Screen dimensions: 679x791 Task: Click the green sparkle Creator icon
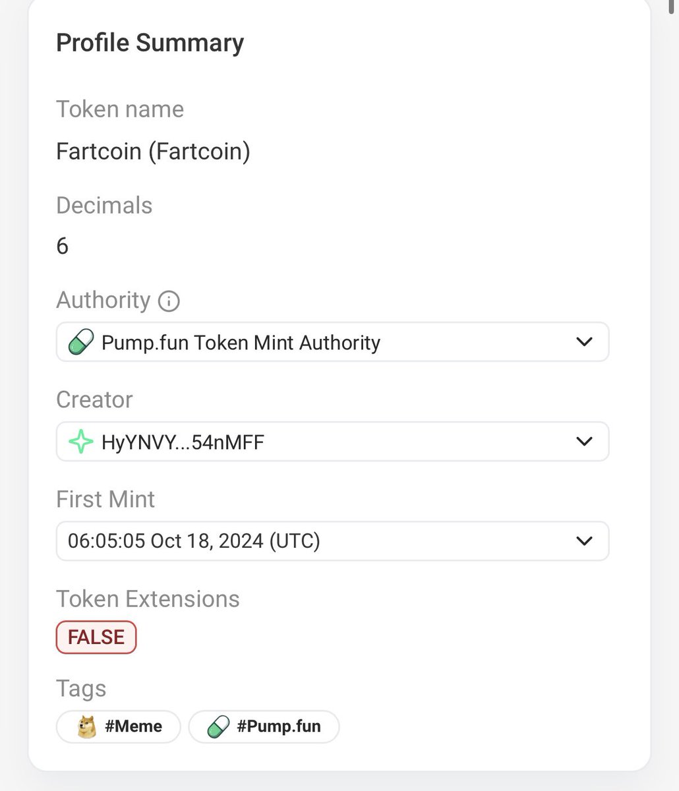coord(81,442)
